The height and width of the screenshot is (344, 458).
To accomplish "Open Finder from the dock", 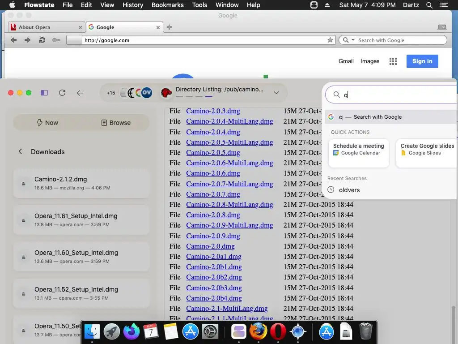I will coord(92,331).
